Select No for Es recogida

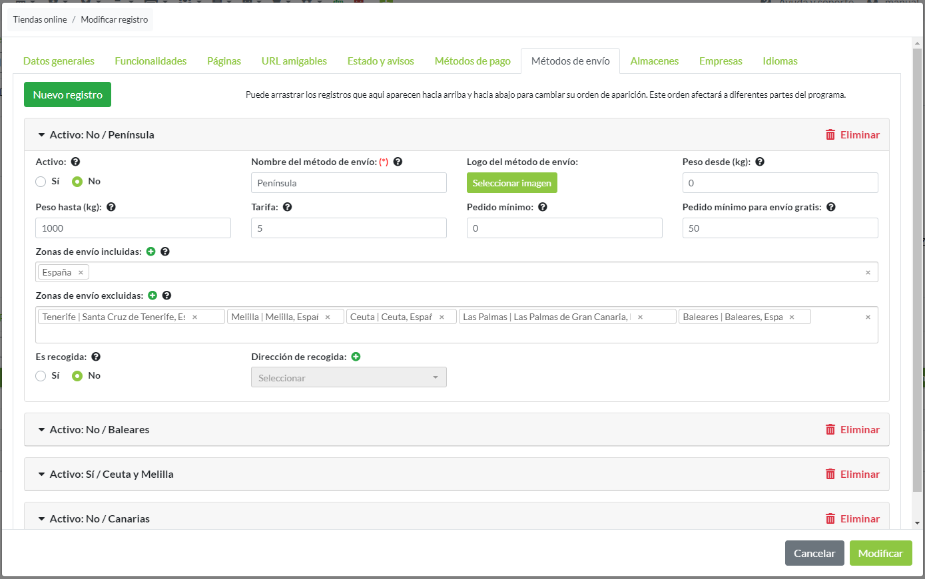77,376
